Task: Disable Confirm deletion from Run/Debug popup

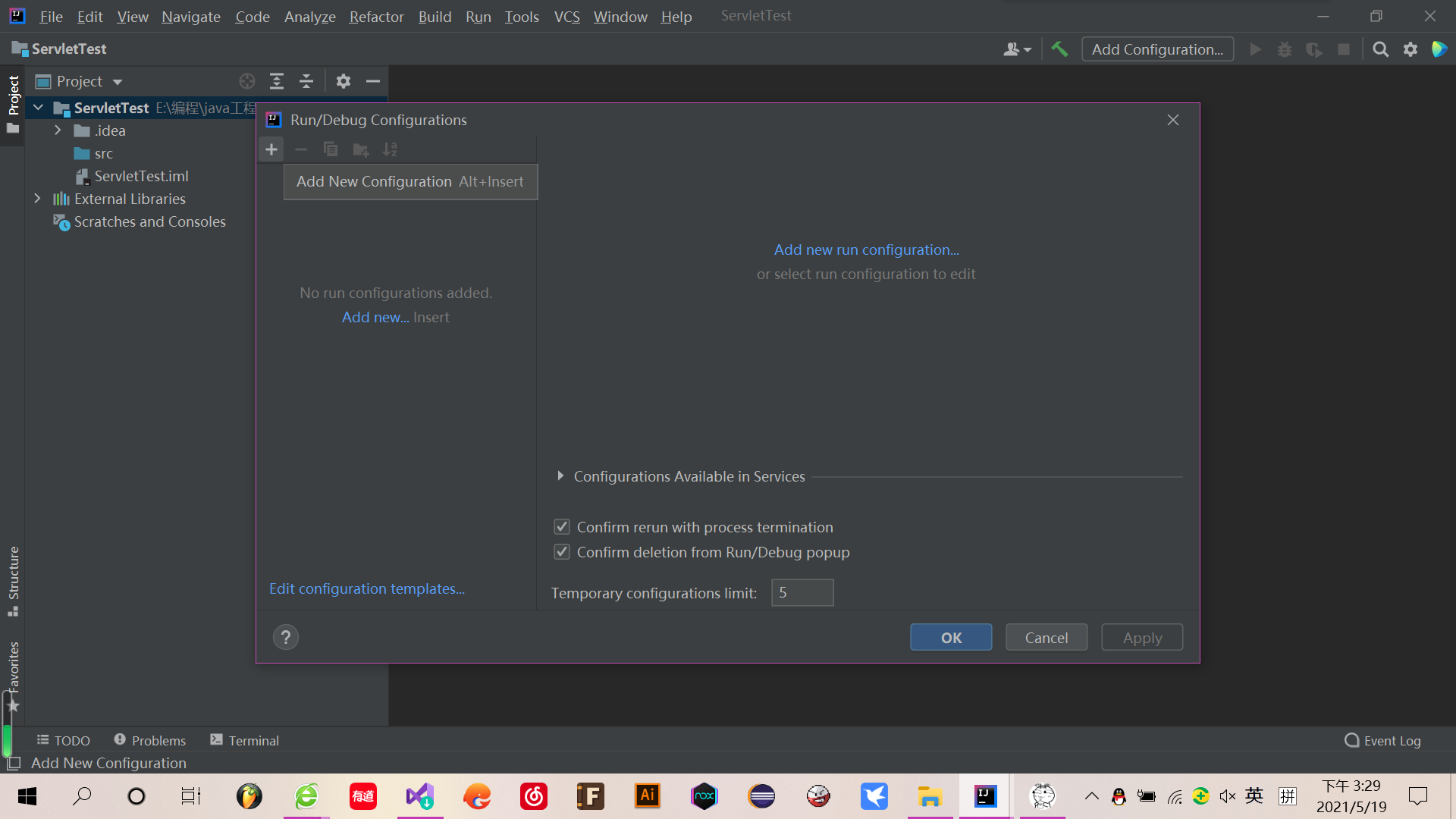Action: tap(561, 552)
